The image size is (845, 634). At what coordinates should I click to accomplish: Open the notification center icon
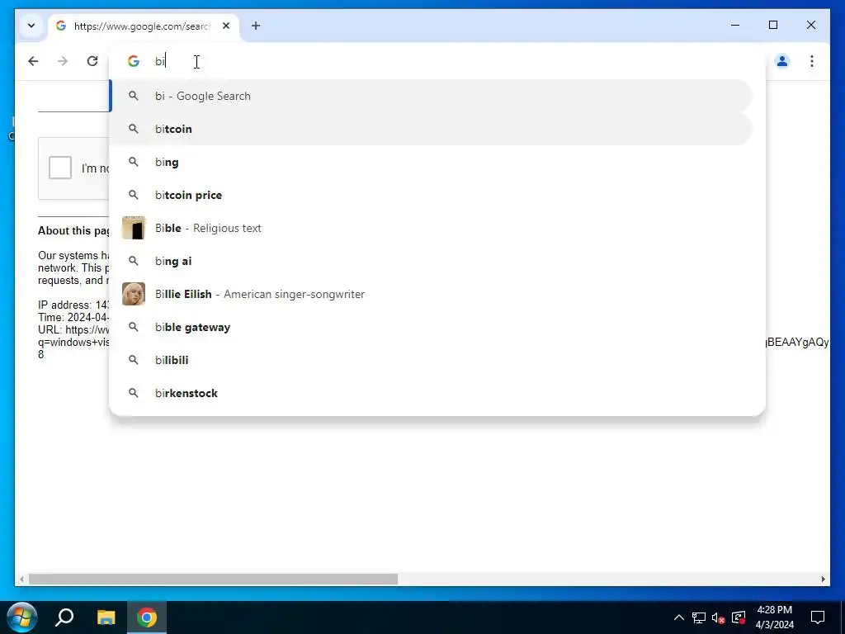(818, 617)
